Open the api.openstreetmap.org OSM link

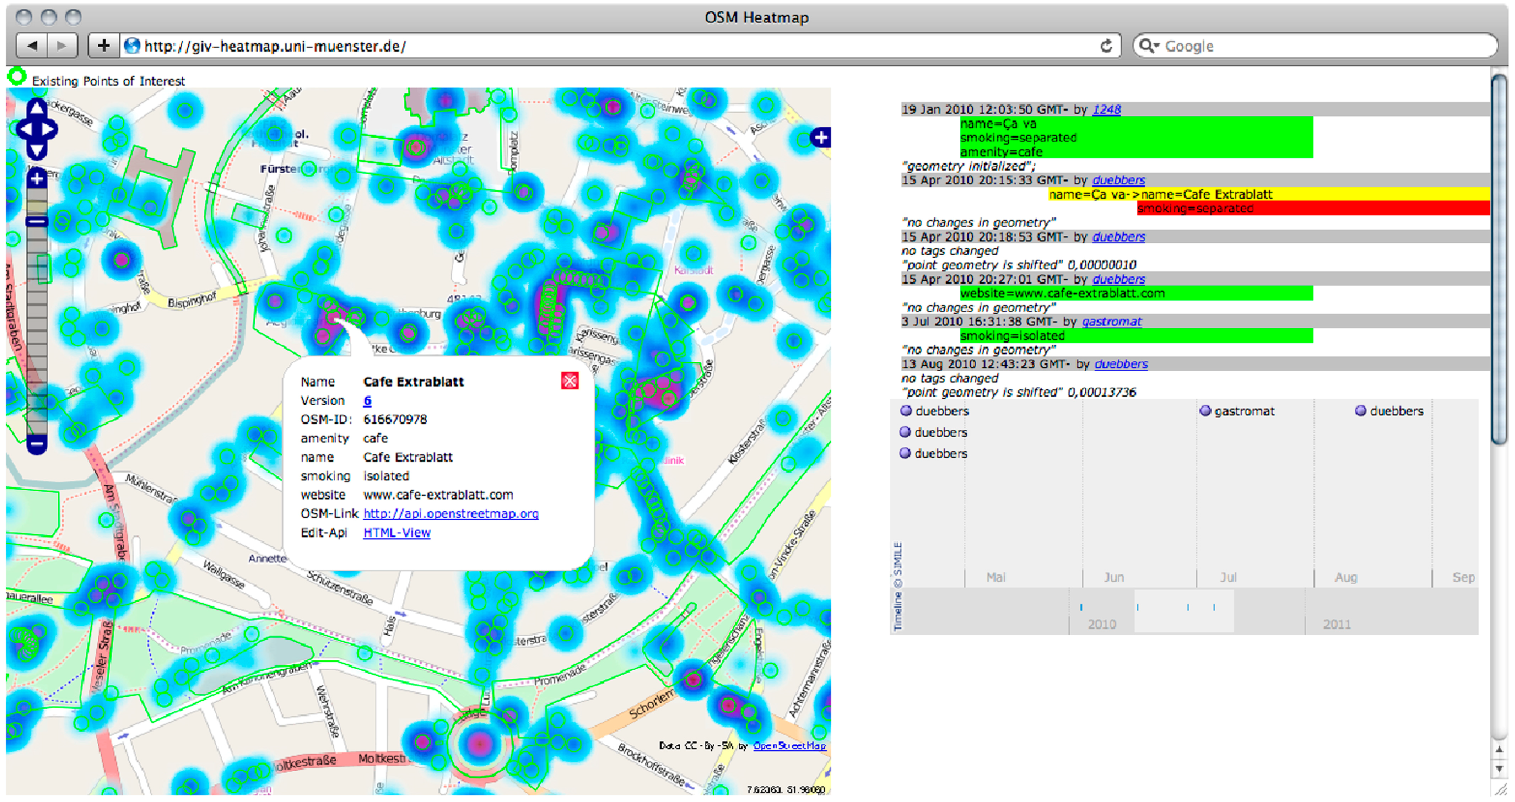pos(450,513)
